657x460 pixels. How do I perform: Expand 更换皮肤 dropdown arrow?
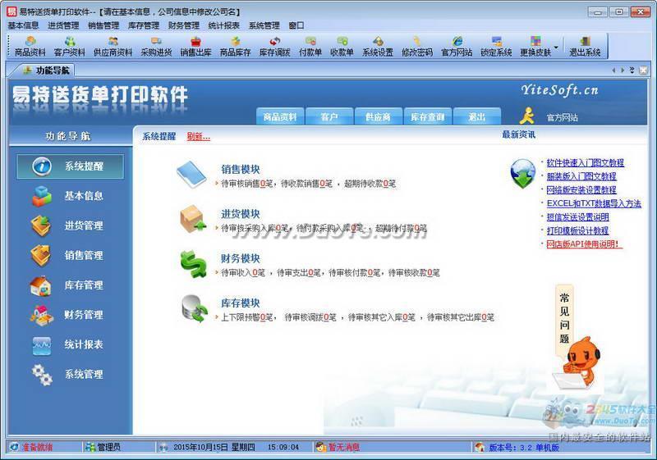(x=556, y=47)
